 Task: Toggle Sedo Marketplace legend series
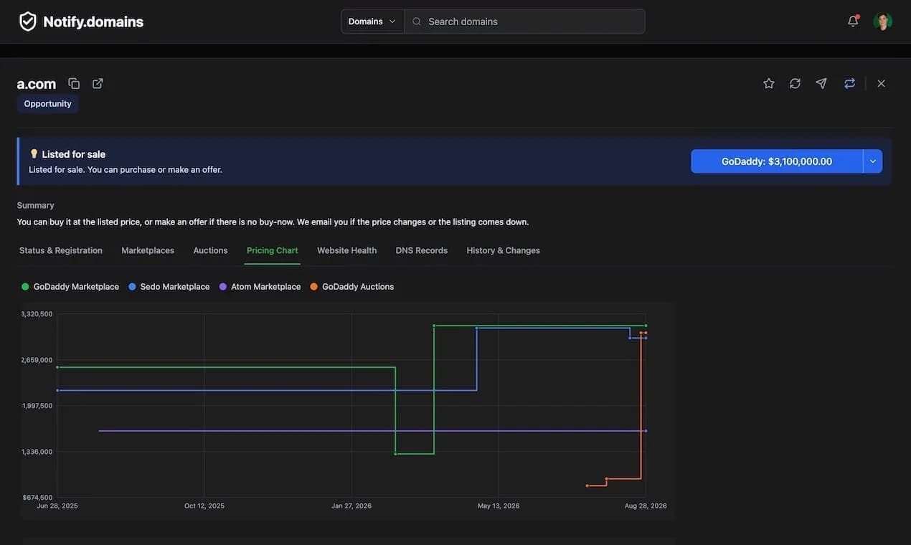(x=169, y=287)
